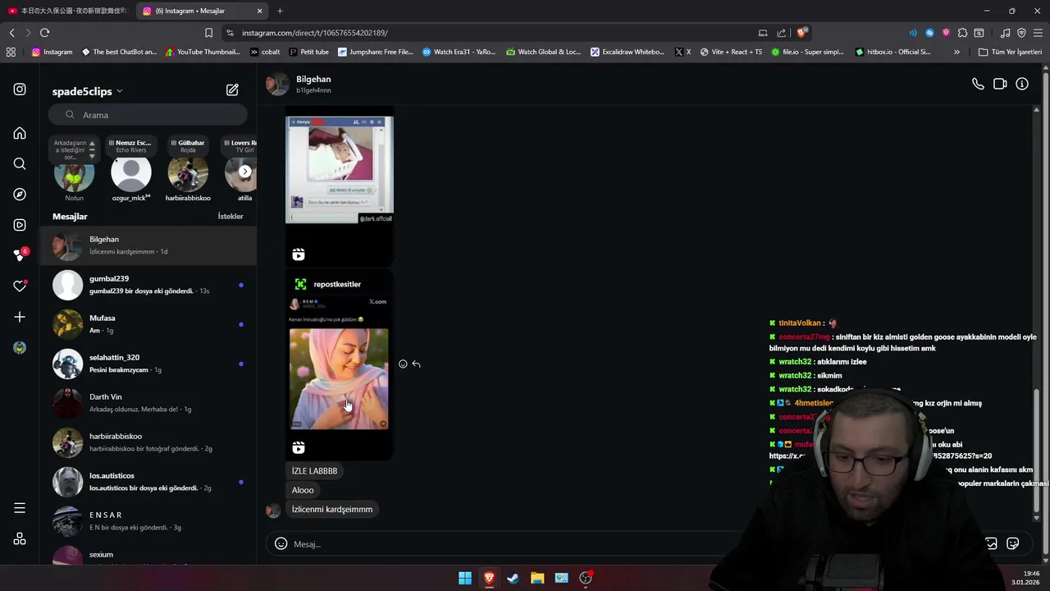Open Explore compass icon

coord(20,195)
